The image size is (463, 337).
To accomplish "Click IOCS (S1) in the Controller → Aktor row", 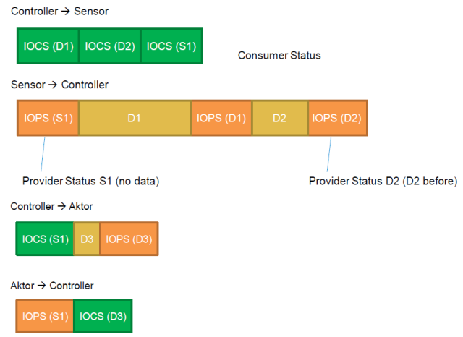I will (45, 239).
